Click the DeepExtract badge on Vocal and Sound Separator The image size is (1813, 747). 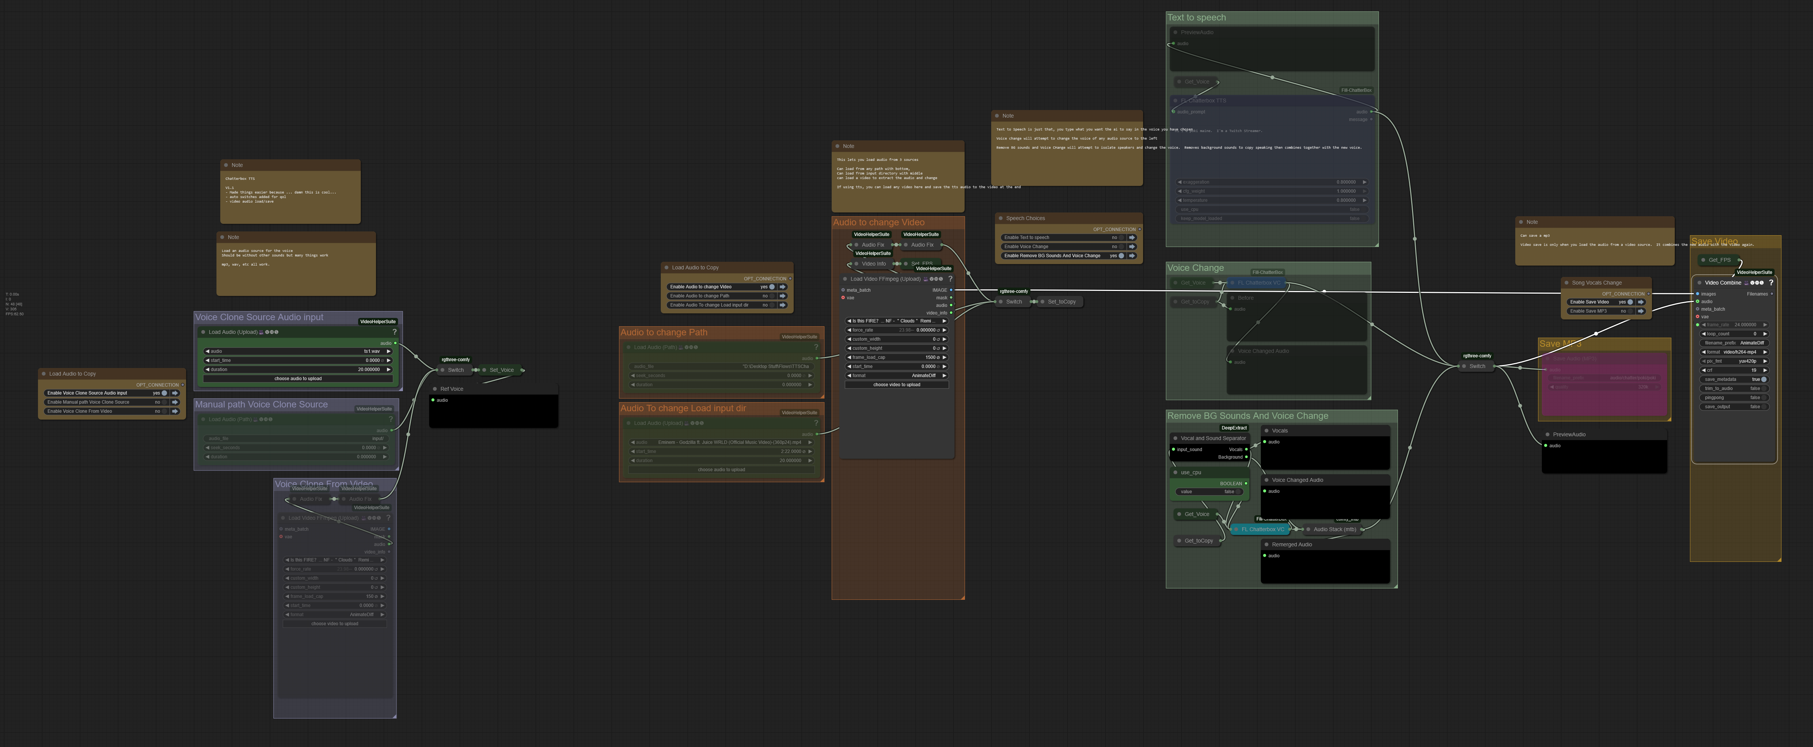(x=1234, y=428)
